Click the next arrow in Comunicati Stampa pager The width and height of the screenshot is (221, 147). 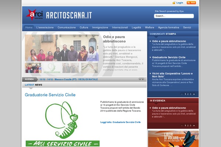[x=194, y=94]
